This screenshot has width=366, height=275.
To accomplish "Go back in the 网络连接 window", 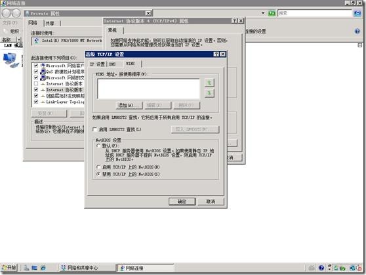I will tap(7, 13).
